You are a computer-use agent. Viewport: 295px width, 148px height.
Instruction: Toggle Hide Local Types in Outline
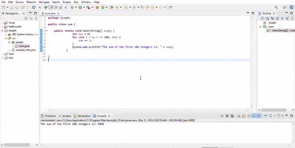(x=287, y=18)
